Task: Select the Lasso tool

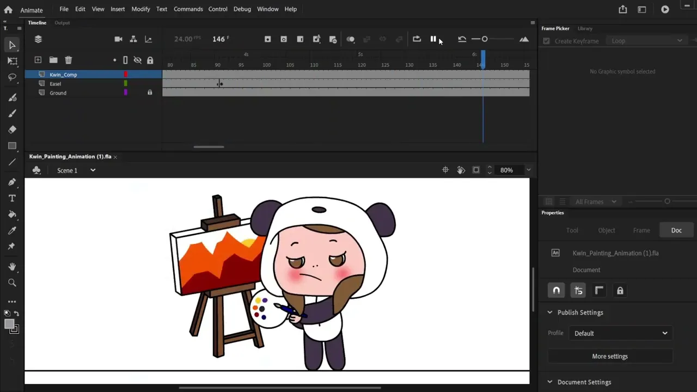Action: pos(12,77)
